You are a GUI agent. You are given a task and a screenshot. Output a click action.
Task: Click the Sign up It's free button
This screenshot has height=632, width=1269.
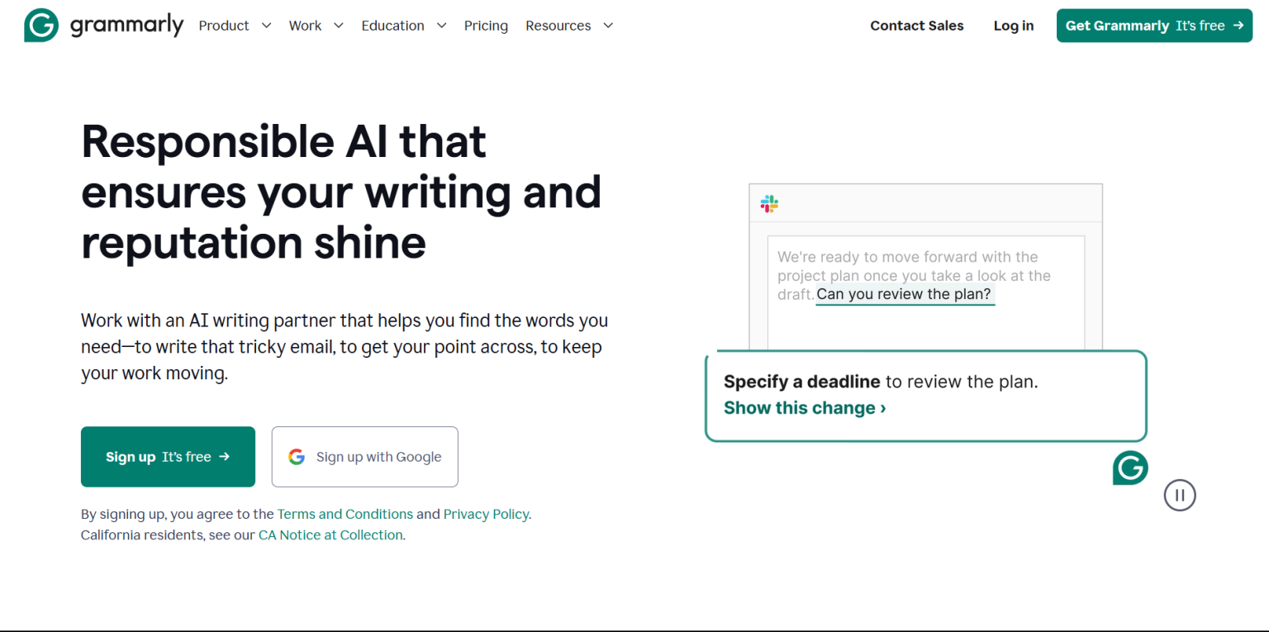(168, 456)
